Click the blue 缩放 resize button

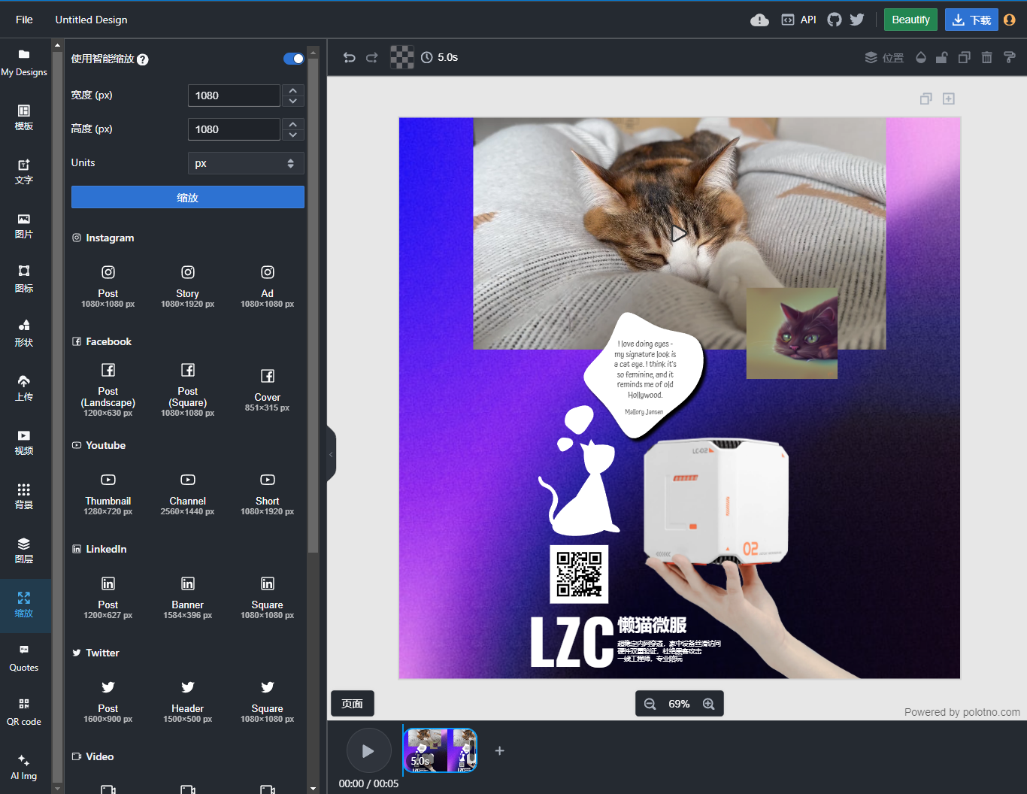pyautogui.click(x=188, y=197)
